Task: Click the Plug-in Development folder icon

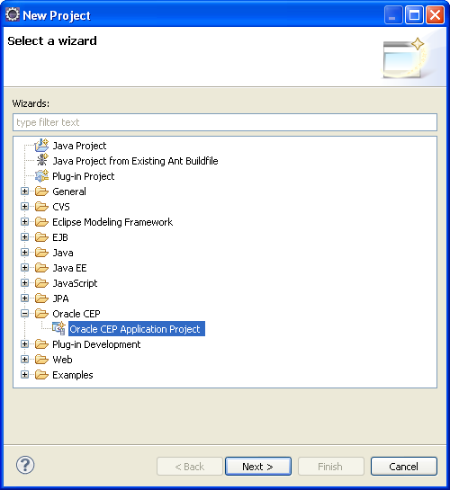Action: (x=41, y=344)
